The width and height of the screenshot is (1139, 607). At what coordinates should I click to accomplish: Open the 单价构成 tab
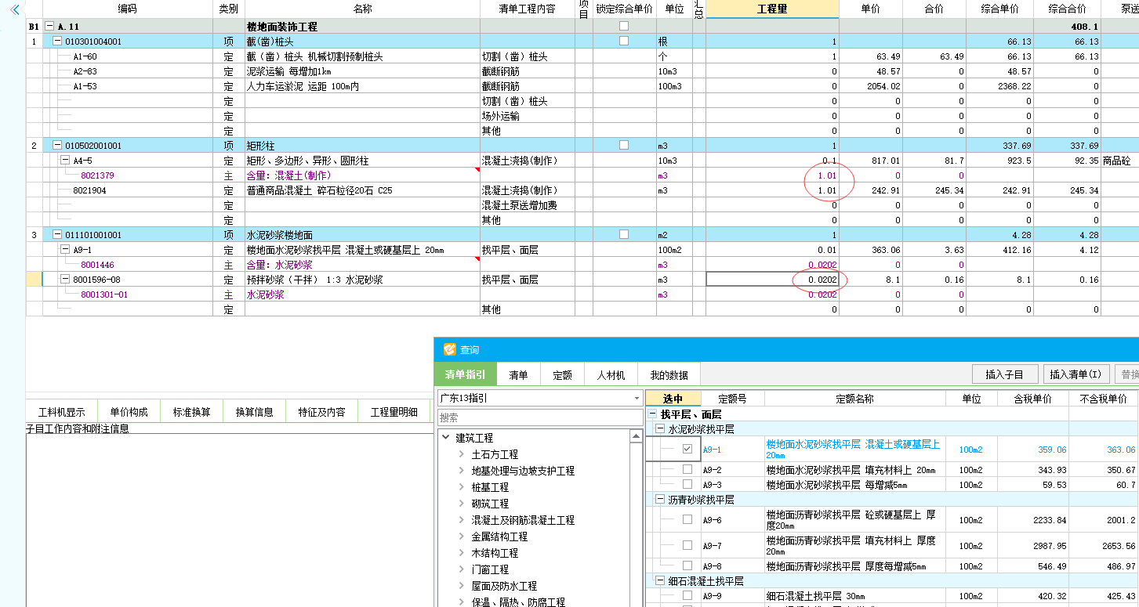[x=129, y=412]
